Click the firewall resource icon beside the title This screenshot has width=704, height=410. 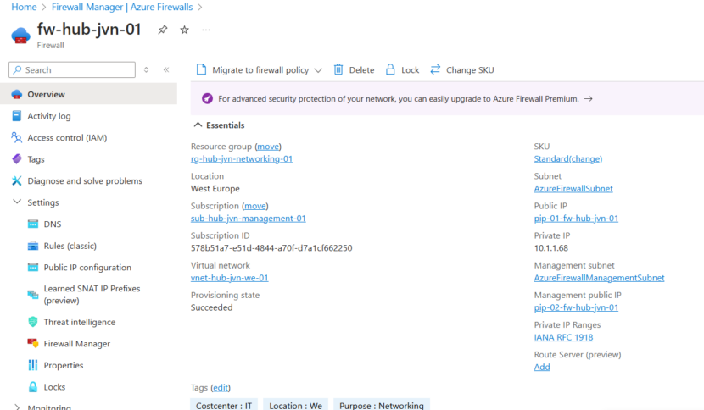[20, 36]
